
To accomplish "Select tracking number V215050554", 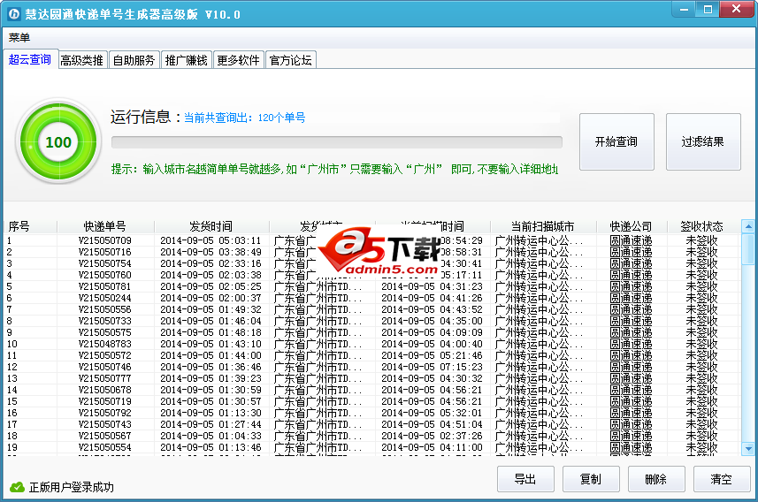I will tap(105, 448).
